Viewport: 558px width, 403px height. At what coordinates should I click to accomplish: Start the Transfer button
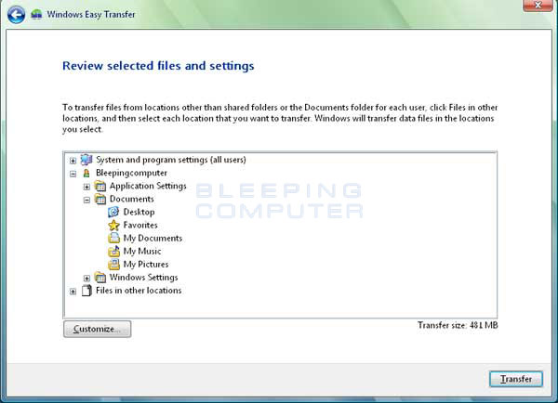516,379
